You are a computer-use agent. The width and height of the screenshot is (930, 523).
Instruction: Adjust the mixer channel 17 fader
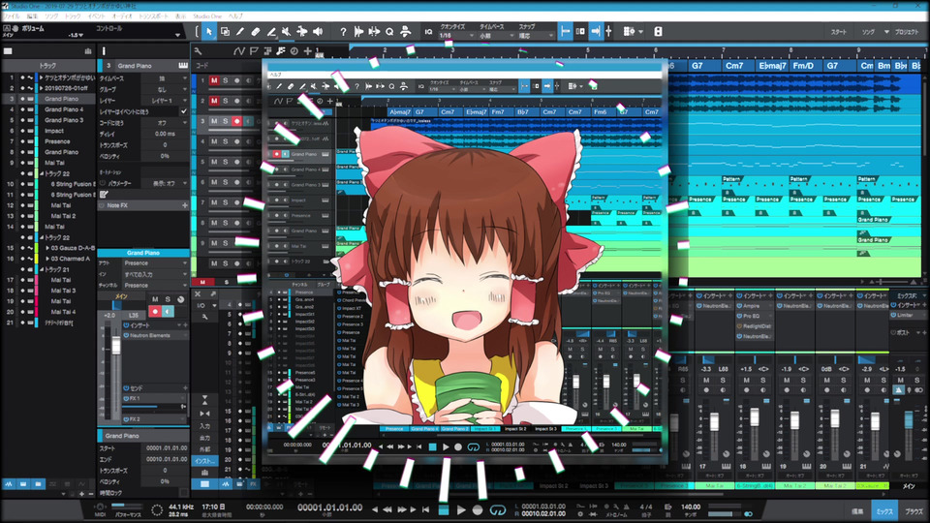(715, 422)
